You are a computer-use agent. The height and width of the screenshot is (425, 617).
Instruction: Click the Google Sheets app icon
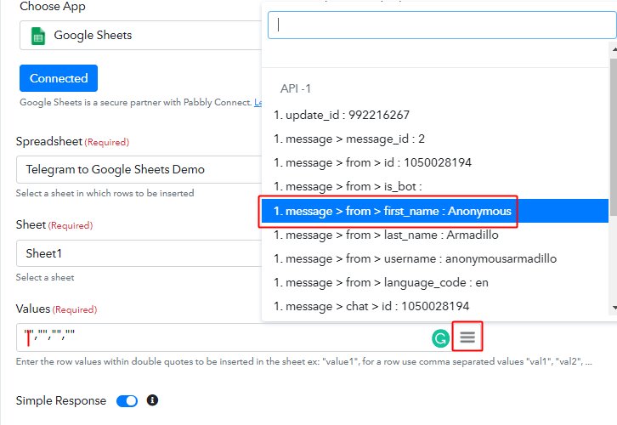pos(38,36)
